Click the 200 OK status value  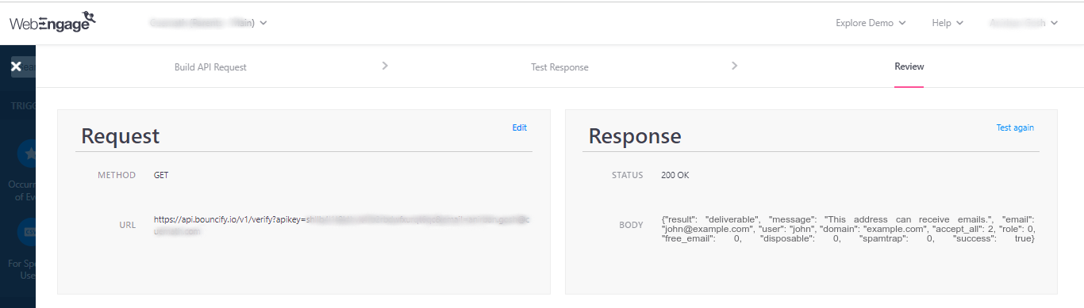675,175
